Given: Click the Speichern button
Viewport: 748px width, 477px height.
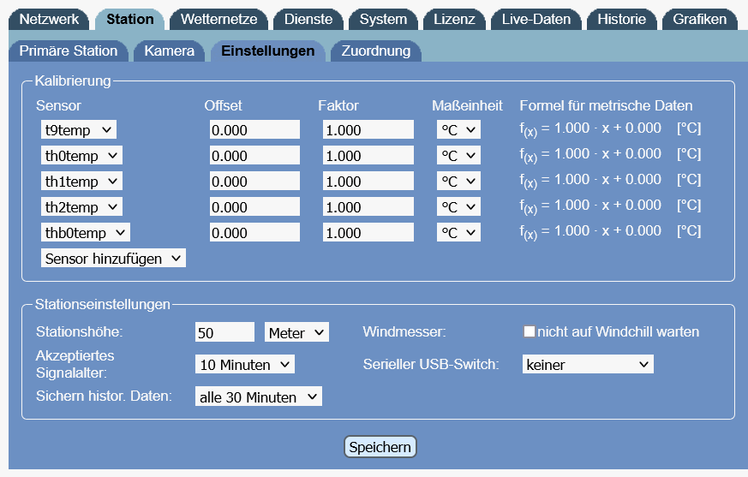Looking at the screenshot, I should coord(380,447).
